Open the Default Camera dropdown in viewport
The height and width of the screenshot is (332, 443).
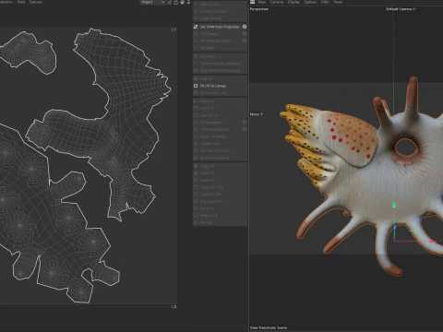point(401,9)
